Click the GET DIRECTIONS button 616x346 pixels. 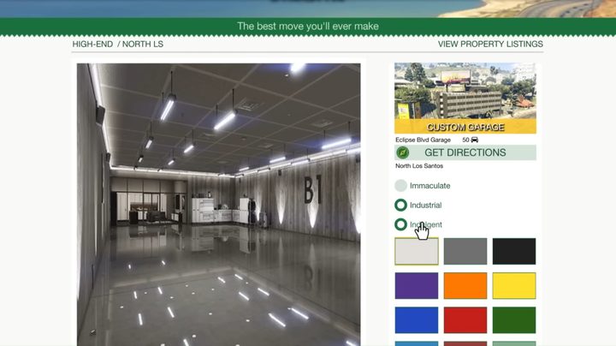465,152
